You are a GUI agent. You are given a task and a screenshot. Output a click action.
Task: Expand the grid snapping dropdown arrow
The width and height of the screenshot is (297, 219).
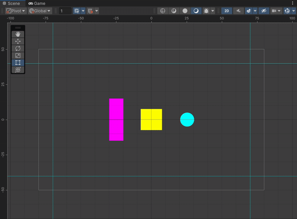click(83, 11)
